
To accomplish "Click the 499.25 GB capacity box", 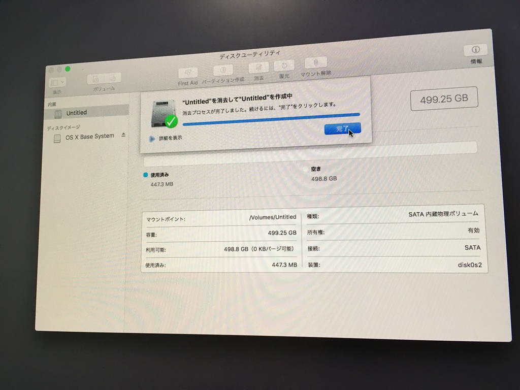I will point(444,99).
